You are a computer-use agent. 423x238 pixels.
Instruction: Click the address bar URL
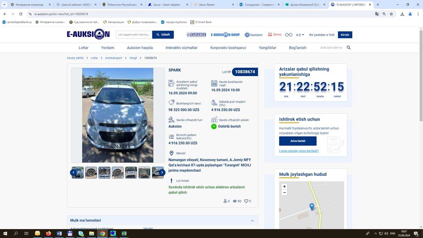click(61, 14)
